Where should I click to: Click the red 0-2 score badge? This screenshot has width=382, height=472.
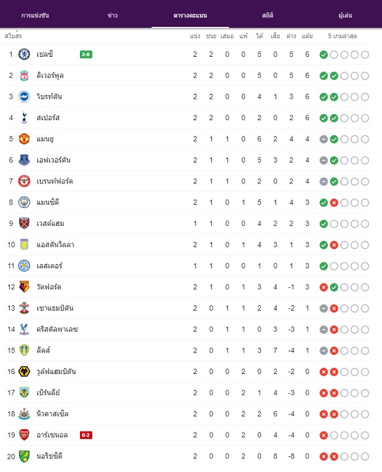click(86, 435)
